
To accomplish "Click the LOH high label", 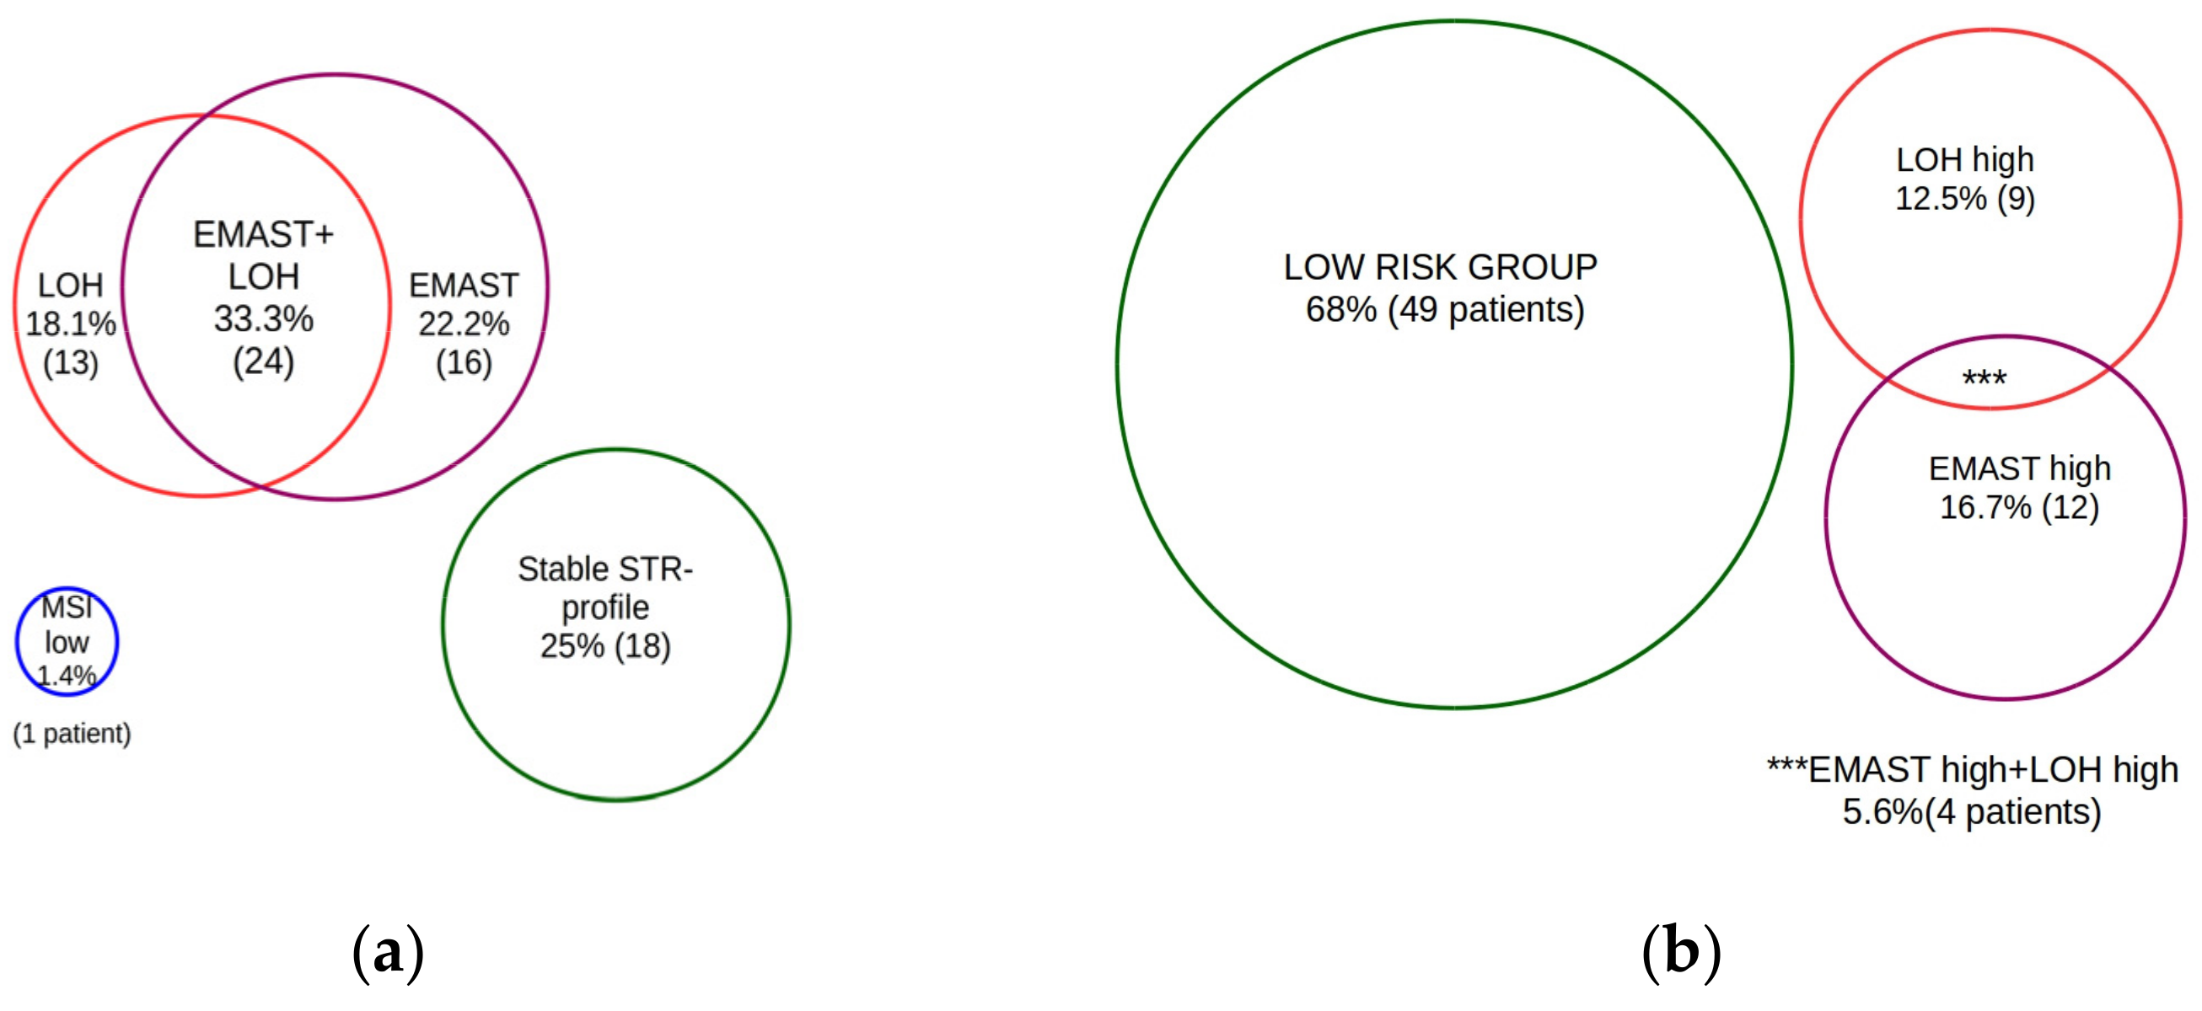I will pyautogui.click(x=1964, y=160).
